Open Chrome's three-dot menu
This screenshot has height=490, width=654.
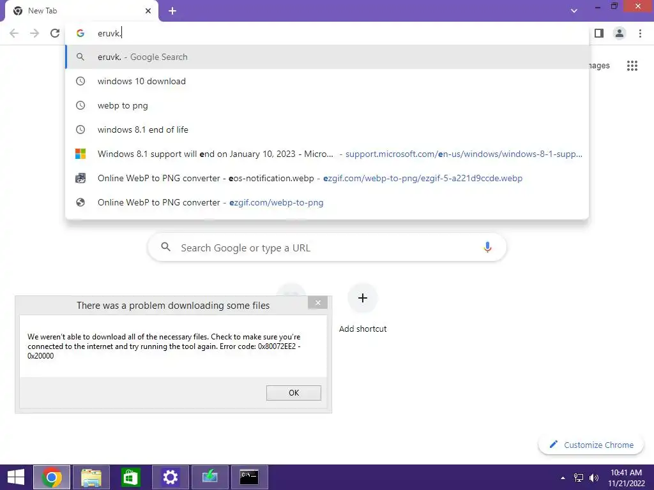point(640,33)
